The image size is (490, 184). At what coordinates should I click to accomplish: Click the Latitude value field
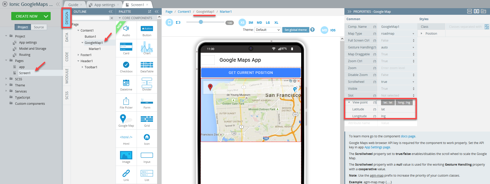tap(397, 109)
